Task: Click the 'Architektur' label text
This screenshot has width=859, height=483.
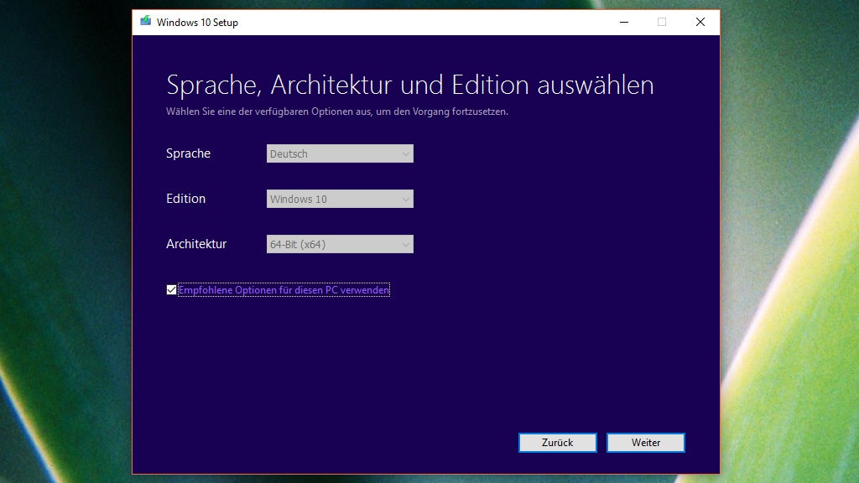Action: (x=196, y=244)
